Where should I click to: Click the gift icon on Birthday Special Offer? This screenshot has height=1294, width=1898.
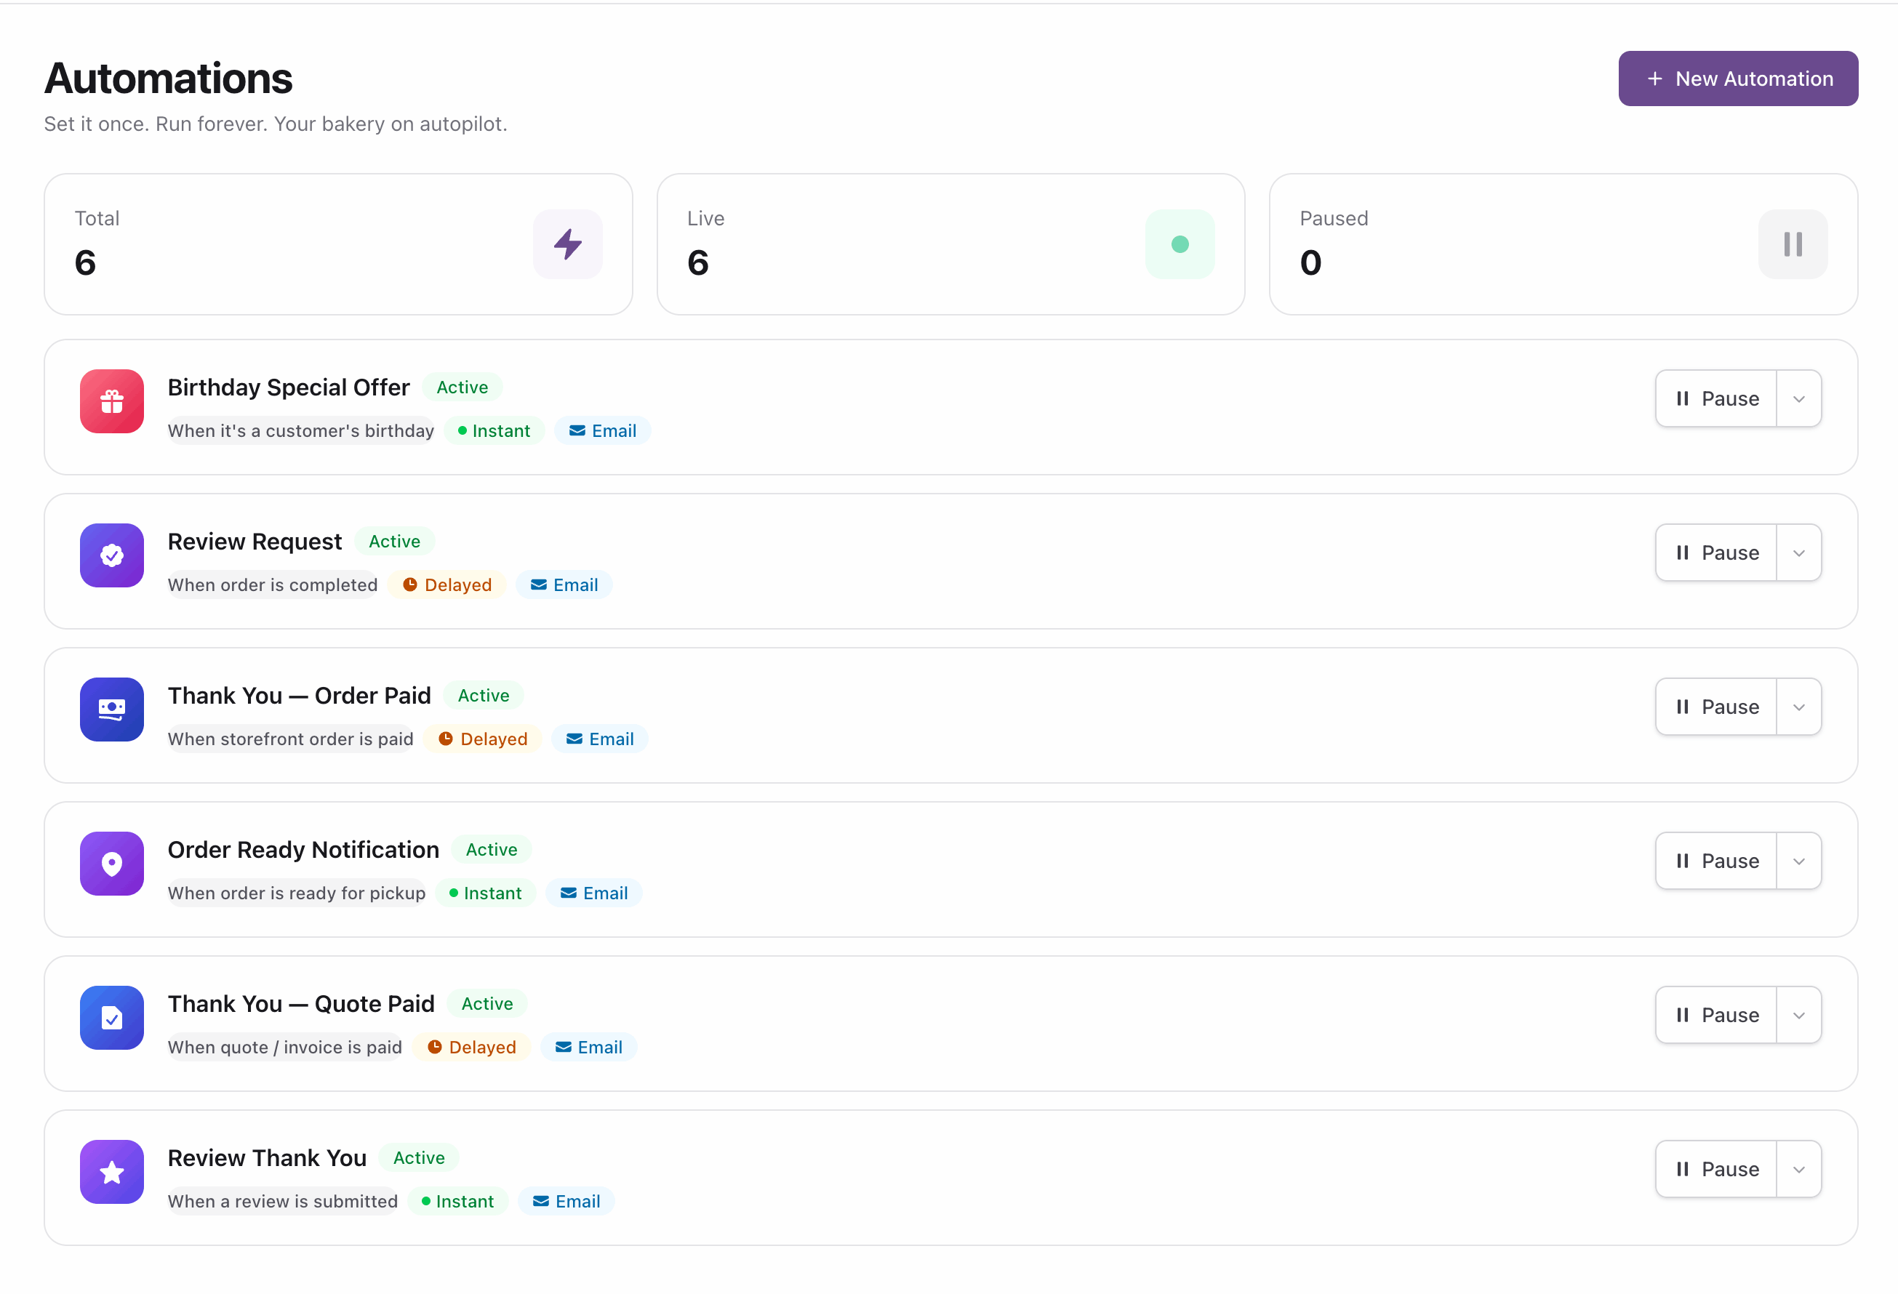[111, 401]
